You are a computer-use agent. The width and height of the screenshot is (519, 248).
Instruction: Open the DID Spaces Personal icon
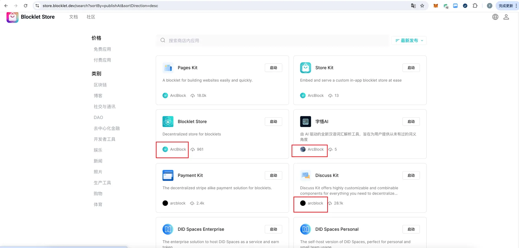306,229
